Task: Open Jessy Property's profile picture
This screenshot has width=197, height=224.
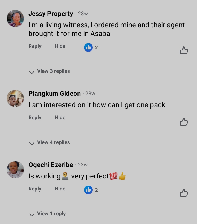Action: pyautogui.click(x=15, y=19)
